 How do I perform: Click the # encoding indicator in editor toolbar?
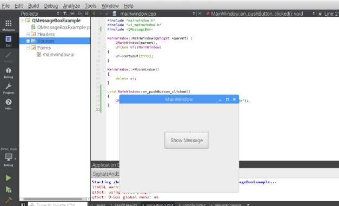point(320,14)
